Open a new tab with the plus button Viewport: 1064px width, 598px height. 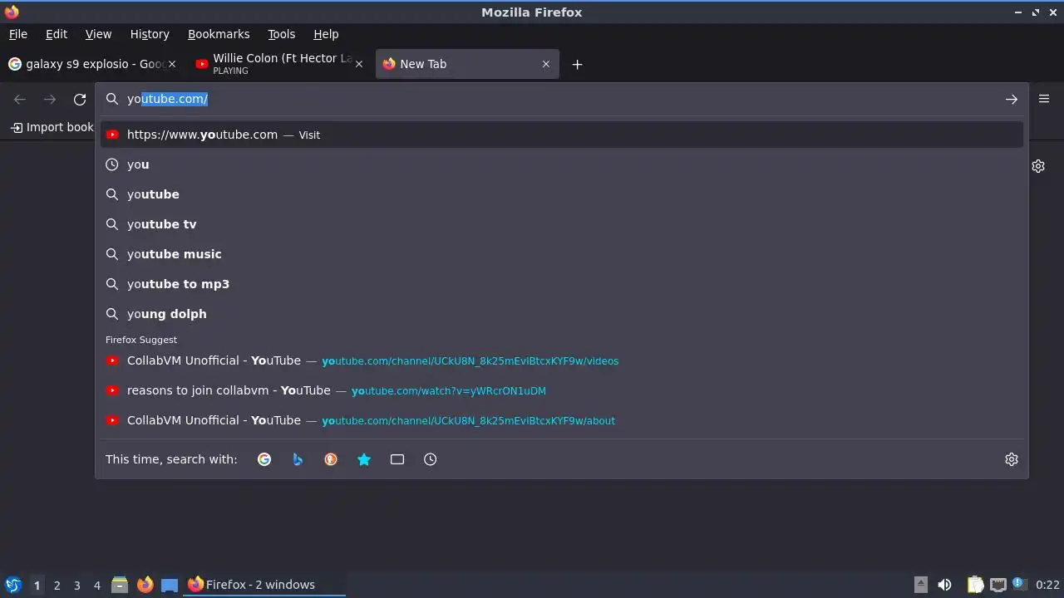[577, 64]
